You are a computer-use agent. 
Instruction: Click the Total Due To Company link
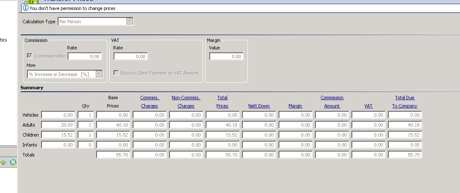[x=405, y=102]
